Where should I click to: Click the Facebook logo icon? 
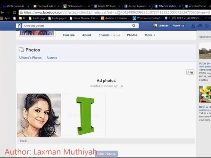(x=18, y=26)
